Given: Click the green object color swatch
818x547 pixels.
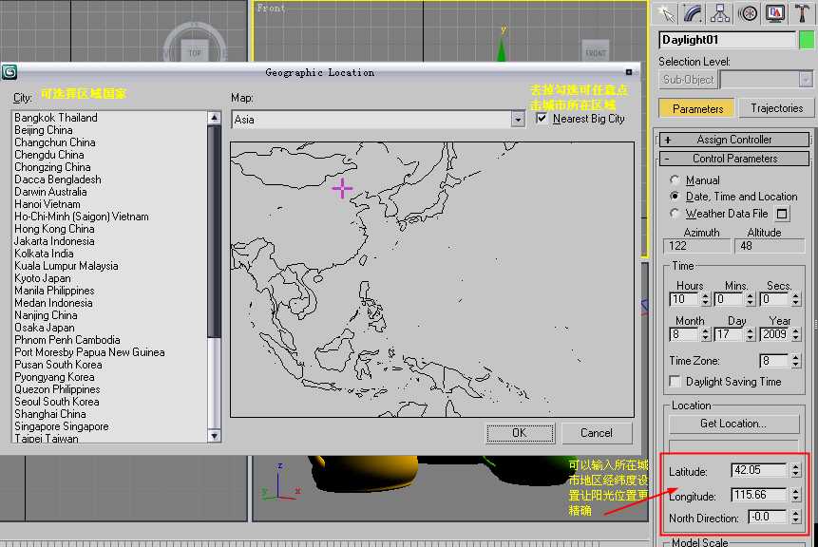Looking at the screenshot, I should point(807,40).
